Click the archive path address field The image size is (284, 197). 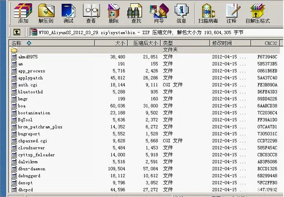pyautogui.click(x=156, y=32)
